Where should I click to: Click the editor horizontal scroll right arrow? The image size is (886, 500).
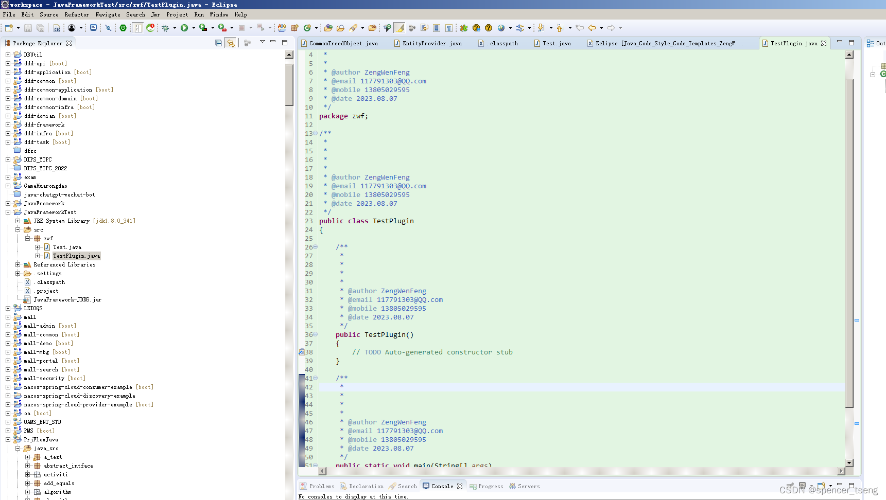(841, 471)
